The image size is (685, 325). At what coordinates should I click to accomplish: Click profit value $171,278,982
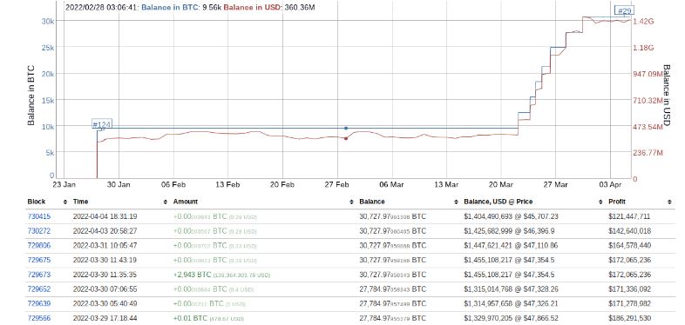(629, 303)
